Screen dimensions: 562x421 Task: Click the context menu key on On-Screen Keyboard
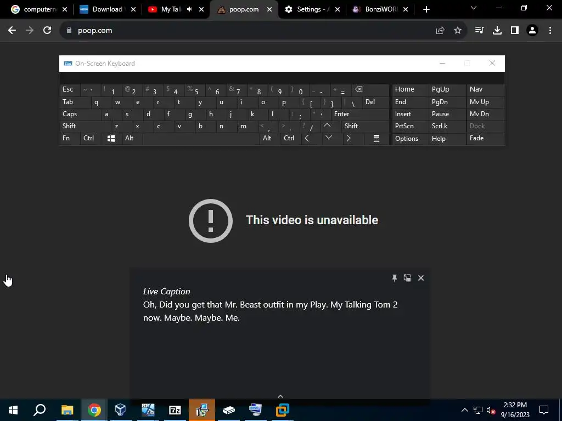(x=376, y=139)
